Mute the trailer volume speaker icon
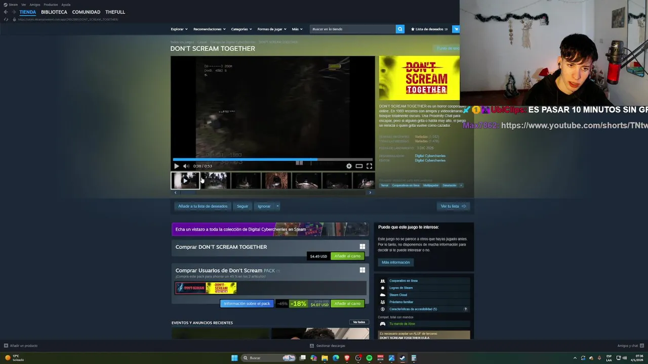This screenshot has height=364, width=648. pyautogui.click(x=186, y=166)
